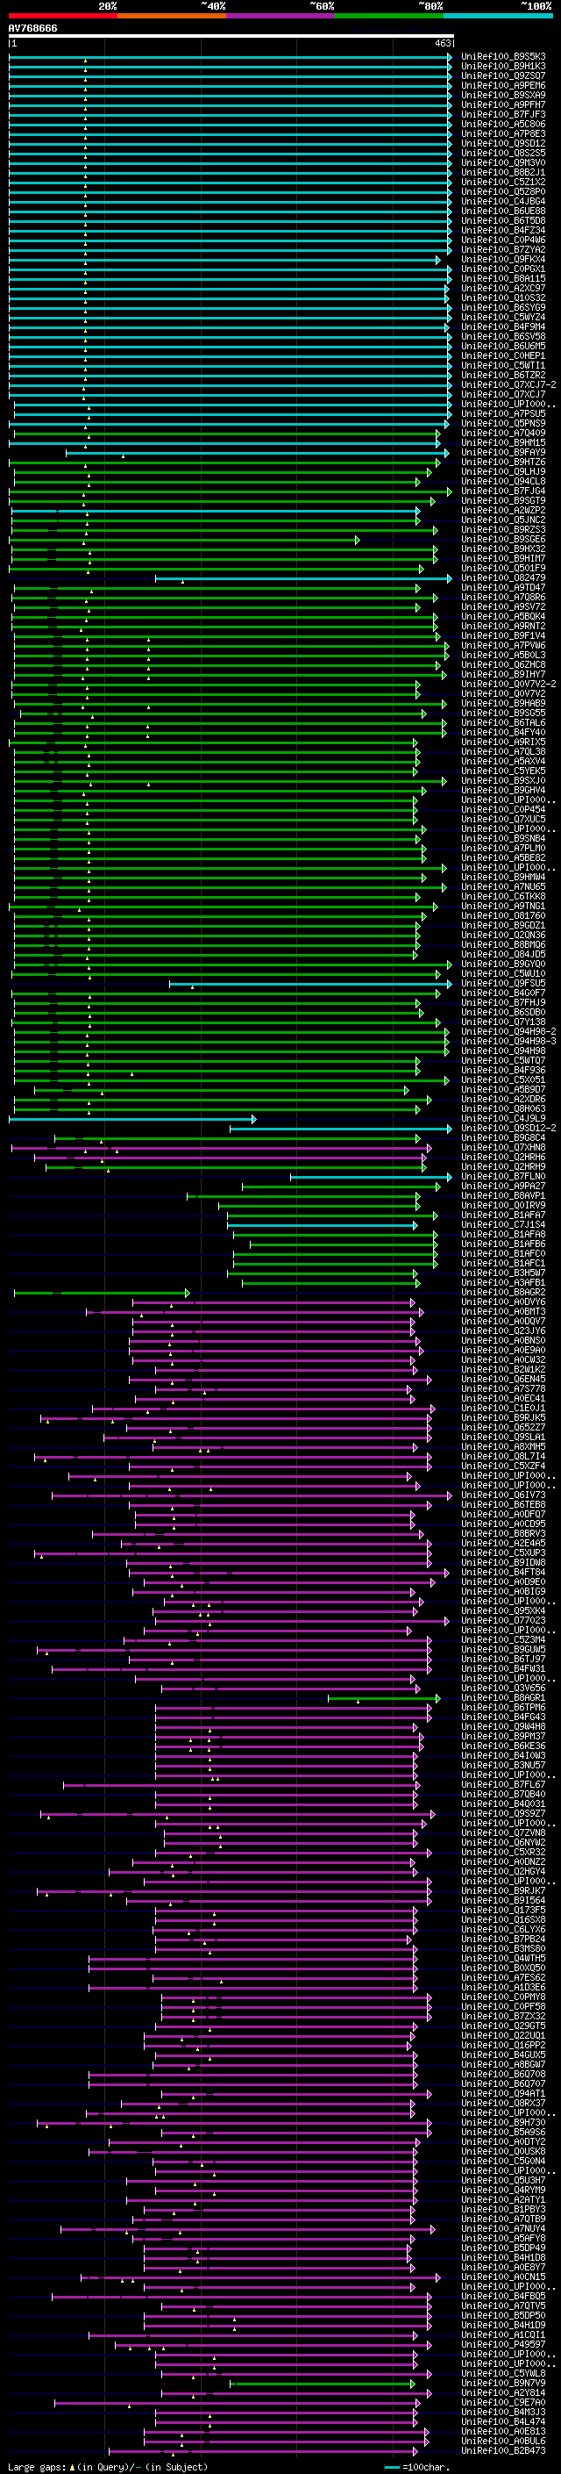Select hit label UniRef100_B4FZ34
This screenshot has height=2474, width=561.
click(503, 231)
